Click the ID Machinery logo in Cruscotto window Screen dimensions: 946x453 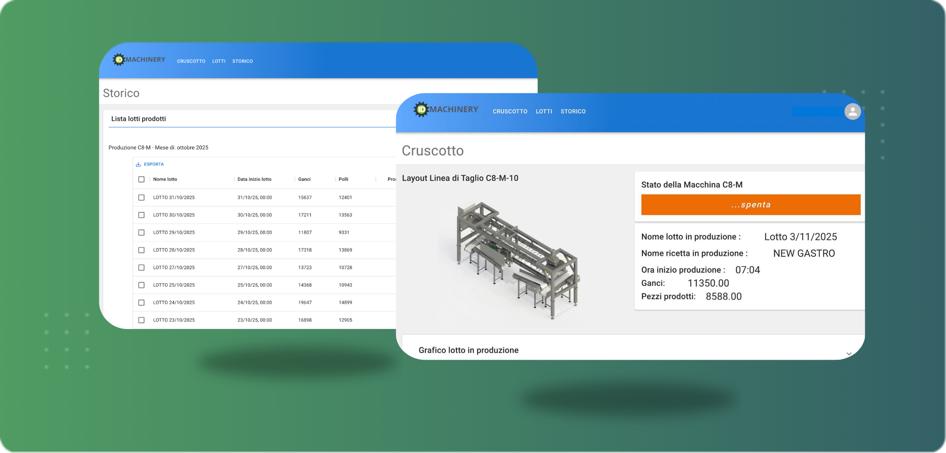(x=446, y=110)
